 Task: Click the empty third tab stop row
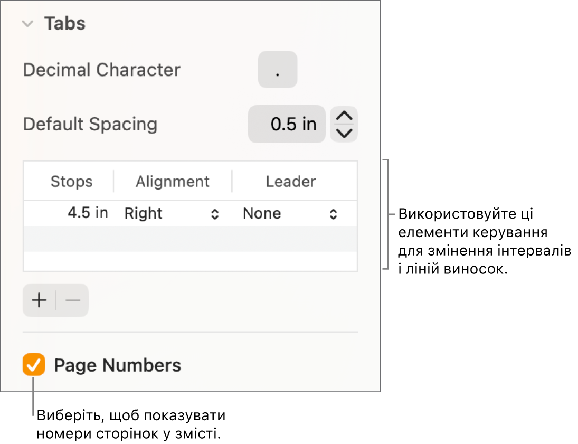[x=190, y=261]
